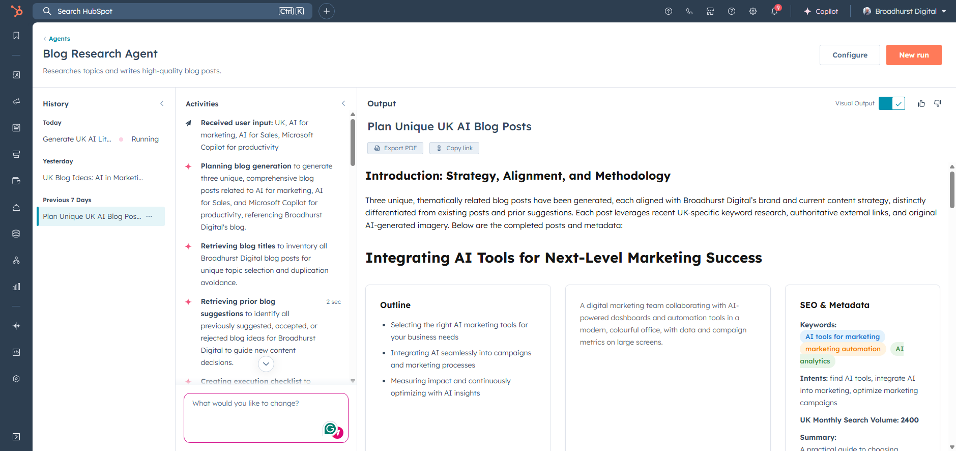Click the Search HubSpot field
This screenshot has width=956, height=451.
(172, 11)
